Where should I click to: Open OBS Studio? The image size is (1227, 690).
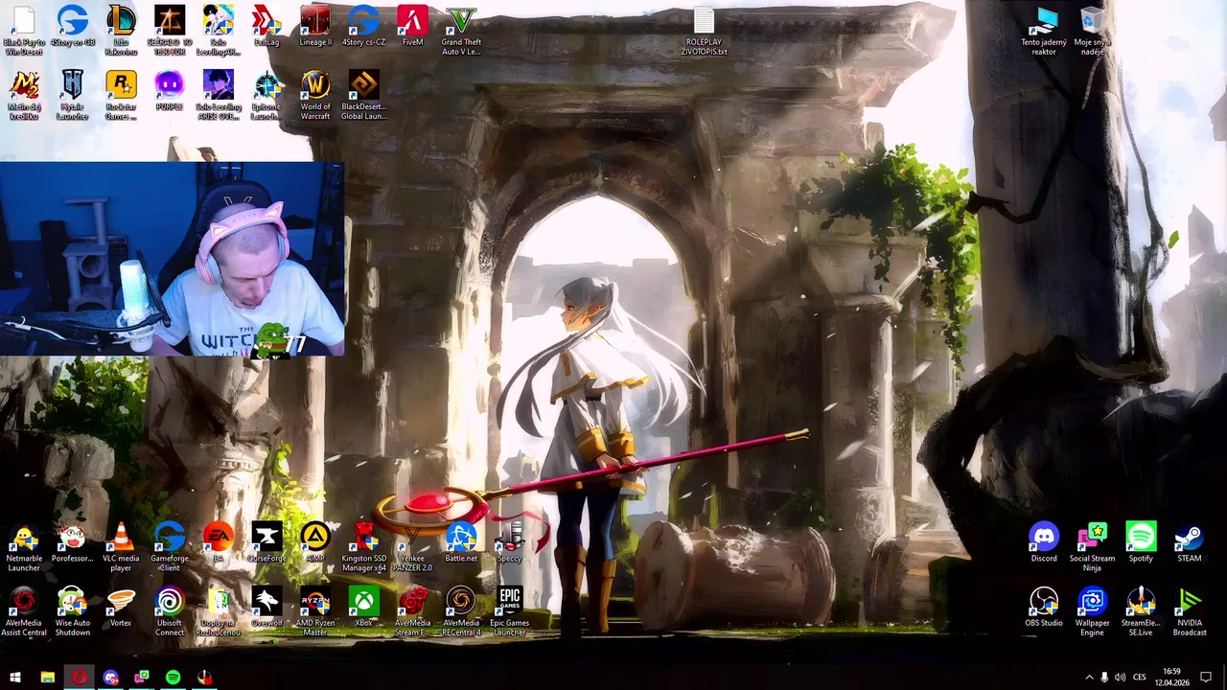coord(1044,608)
